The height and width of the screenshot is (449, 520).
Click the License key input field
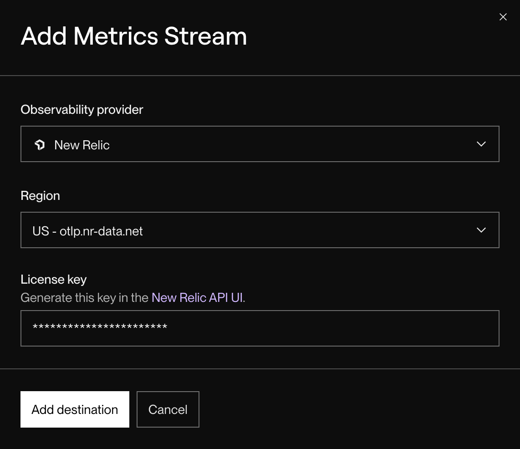pos(260,328)
